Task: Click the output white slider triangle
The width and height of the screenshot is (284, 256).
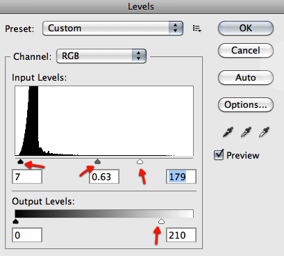Action: (x=161, y=221)
